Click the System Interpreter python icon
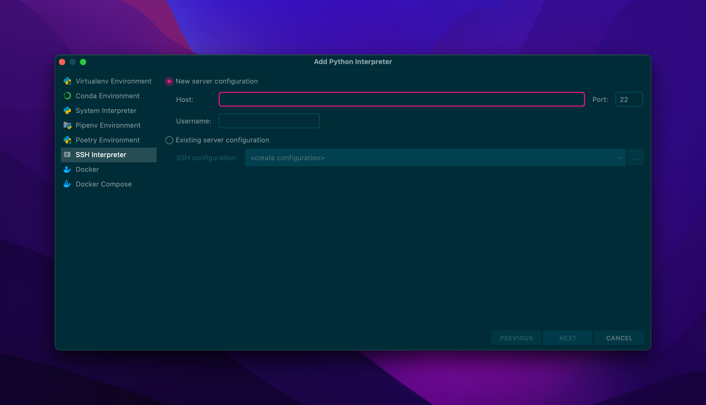Screen dimensions: 706x405 pos(67,111)
